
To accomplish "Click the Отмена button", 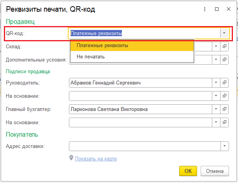I will click(x=215, y=171).
